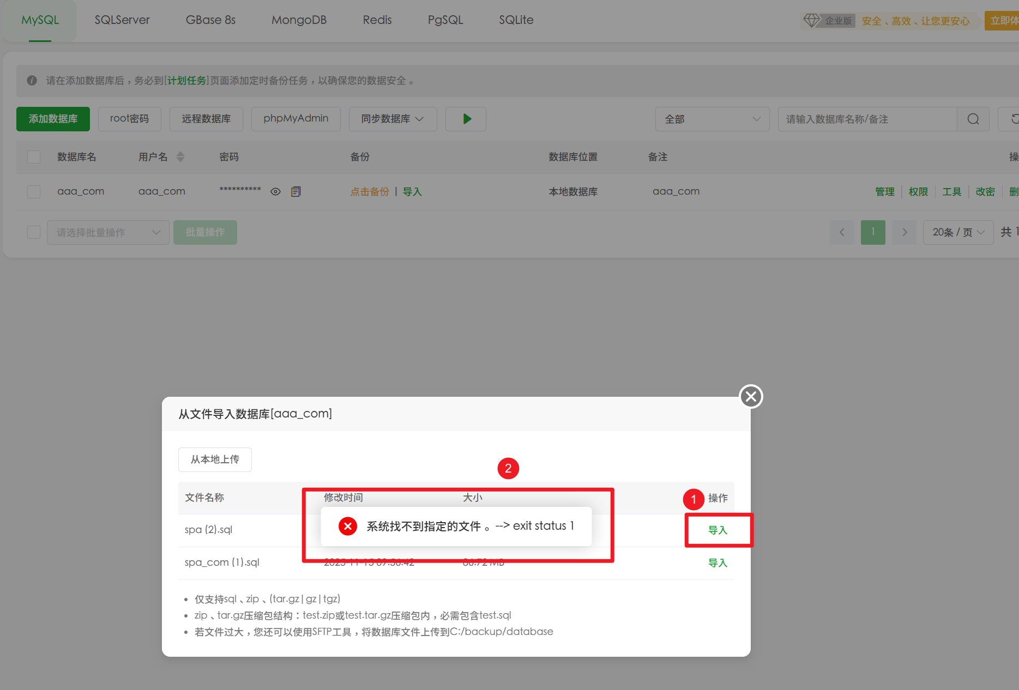Screen dimensions: 1019x690
Task: Close the import dialog with X icon
Action: point(751,396)
